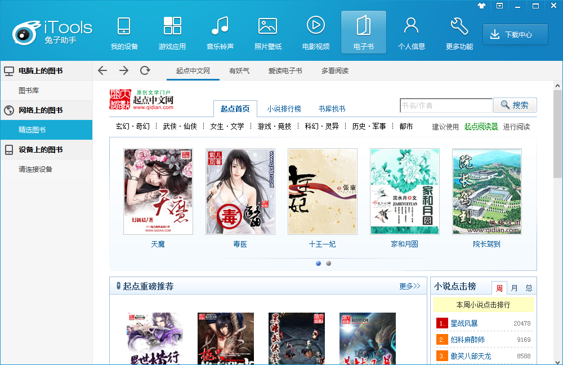Open the 玄幻·奇幻 category

point(132,127)
